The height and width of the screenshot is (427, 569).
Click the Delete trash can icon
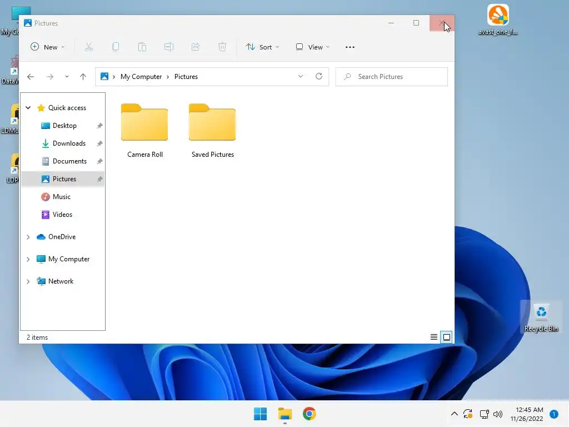click(222, 47)
